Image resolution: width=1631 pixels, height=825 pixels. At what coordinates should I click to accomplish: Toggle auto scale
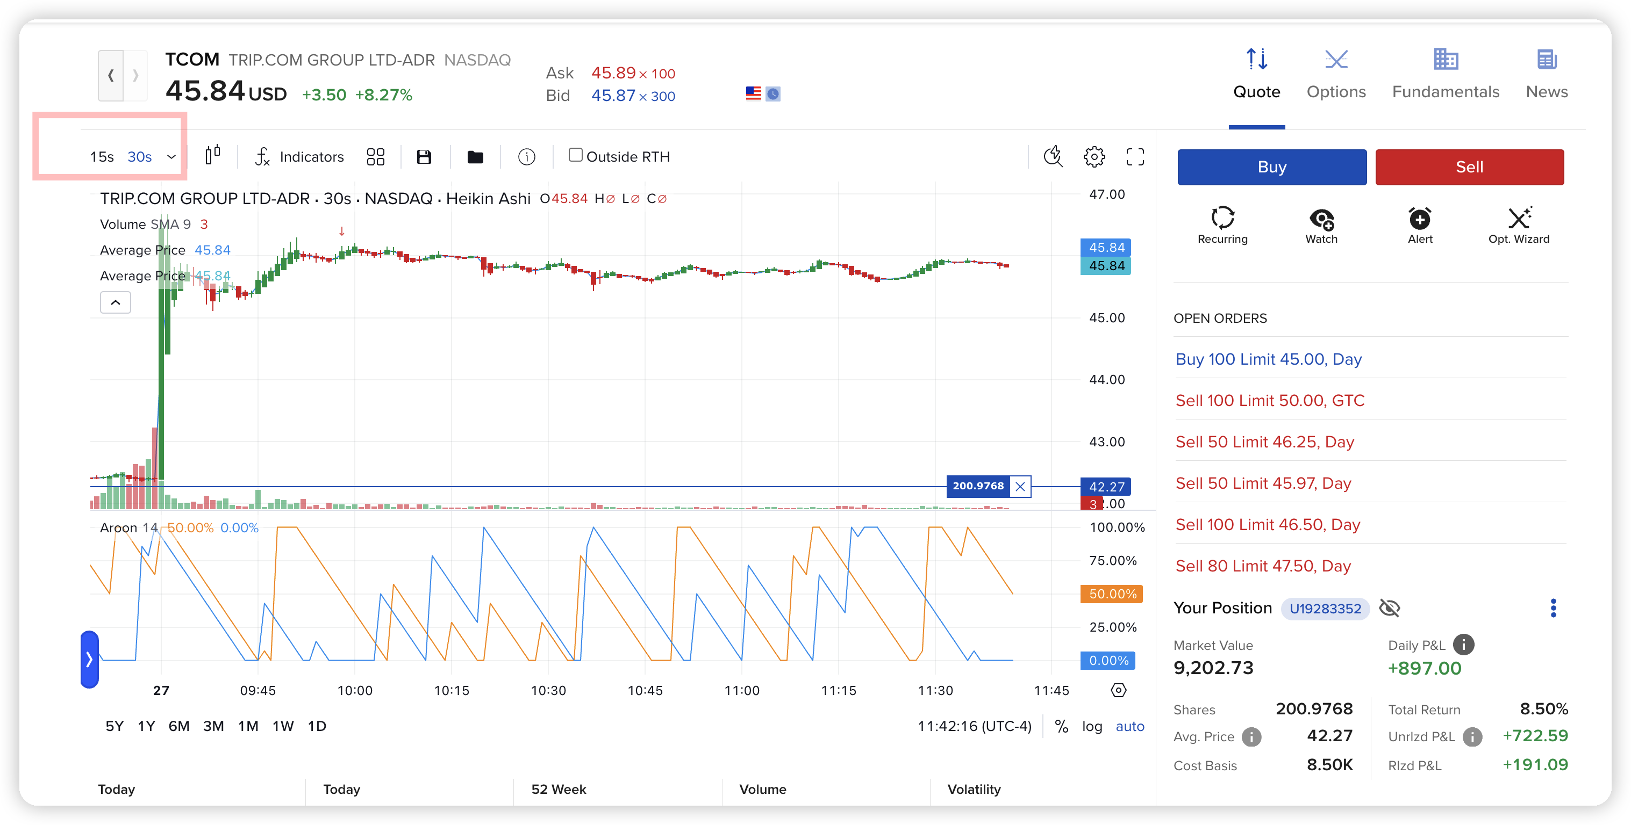pyautogui.click(x=1129, y=726)
